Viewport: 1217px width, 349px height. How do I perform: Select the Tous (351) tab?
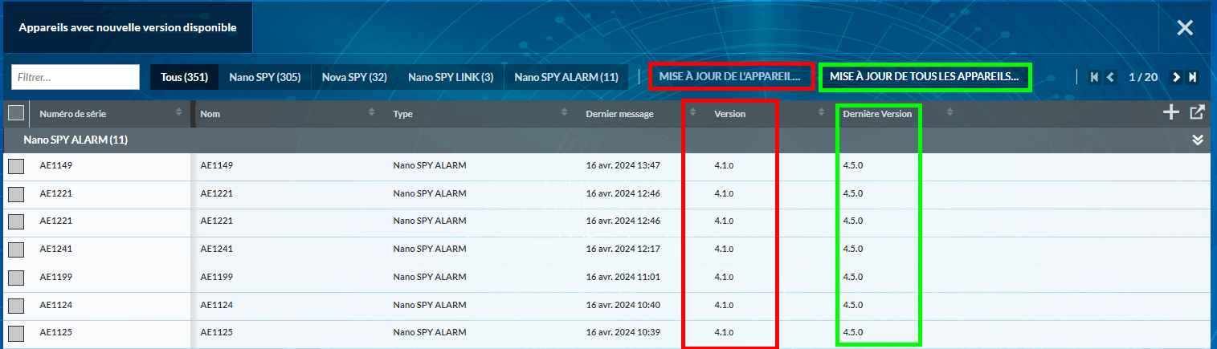184,77
